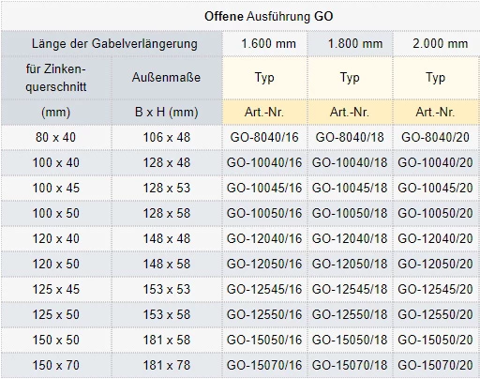Viewport: 480px width, 379px height.
Task: Click the '153 x 58' outer dimension cell
Action: (x=167, y=314)
